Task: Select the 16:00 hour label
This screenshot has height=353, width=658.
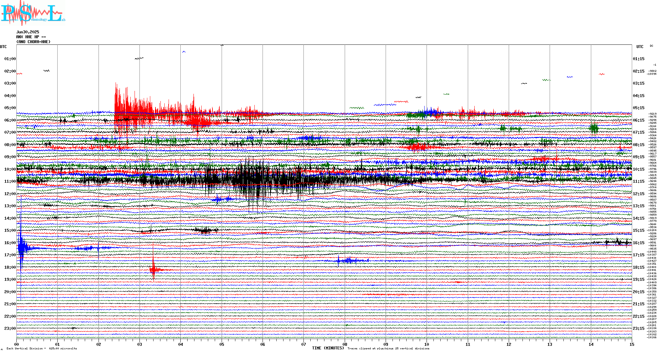Action: (x=10, y=243)
